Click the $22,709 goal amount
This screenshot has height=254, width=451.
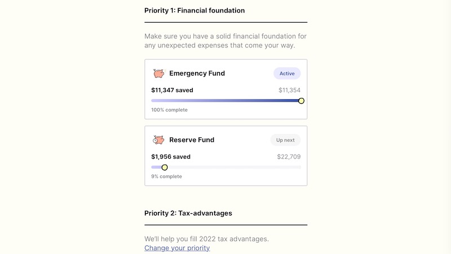tap(289, 157)
